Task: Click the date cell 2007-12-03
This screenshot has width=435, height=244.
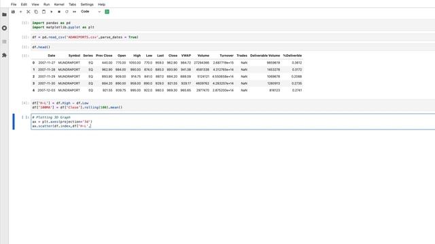Action: (47, 90)
